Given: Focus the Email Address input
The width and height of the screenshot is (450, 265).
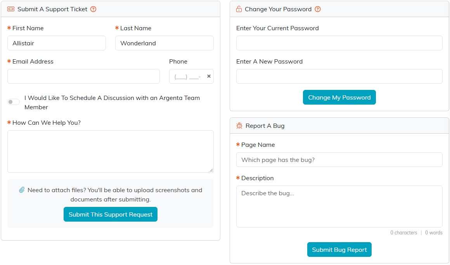Looking at the screenshot, I should 83,76.
